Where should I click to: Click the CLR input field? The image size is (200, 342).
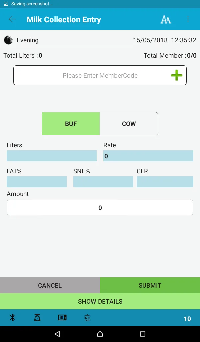click(165, 182)
